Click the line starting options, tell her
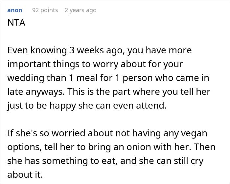Image resolution: width=230 pixels, height=184 pixels. [111, 147]
